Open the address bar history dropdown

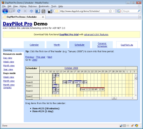click(x=114, y=11)
